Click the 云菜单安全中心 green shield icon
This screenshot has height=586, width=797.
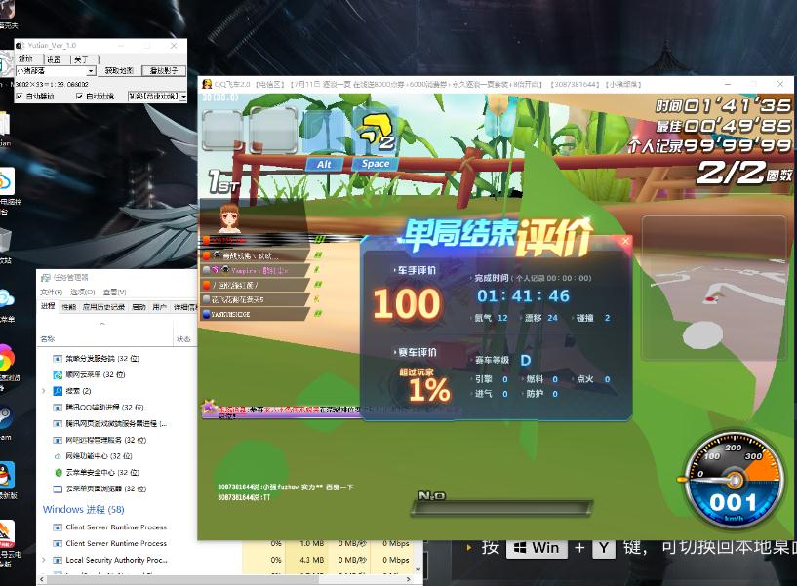click(x=58, y=473)
